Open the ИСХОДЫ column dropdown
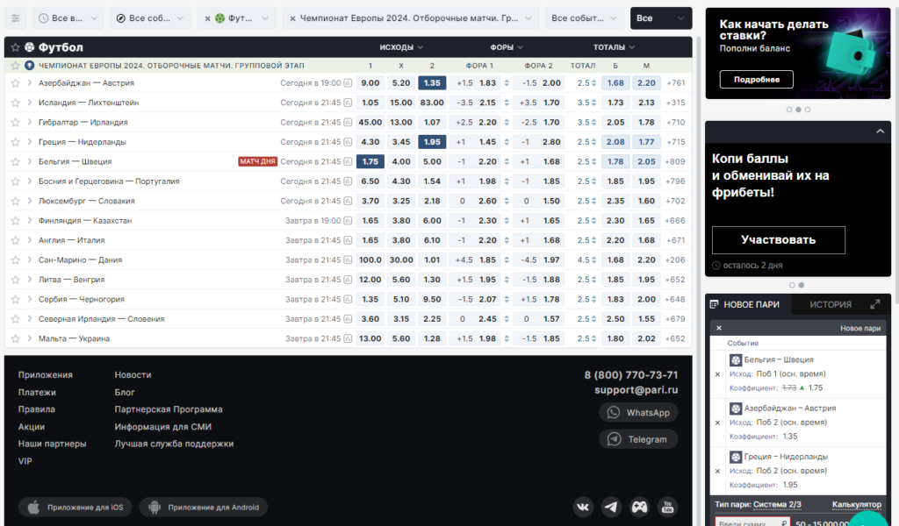Screen dimensions: 899x526 [400, 47]
